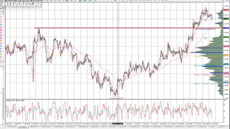
Task: Click the highlighted crosshair date label on time axis
Action: (x=118, y=124)
